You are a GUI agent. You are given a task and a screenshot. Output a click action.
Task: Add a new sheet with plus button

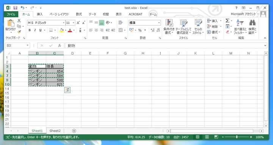[x=74, y=131]
